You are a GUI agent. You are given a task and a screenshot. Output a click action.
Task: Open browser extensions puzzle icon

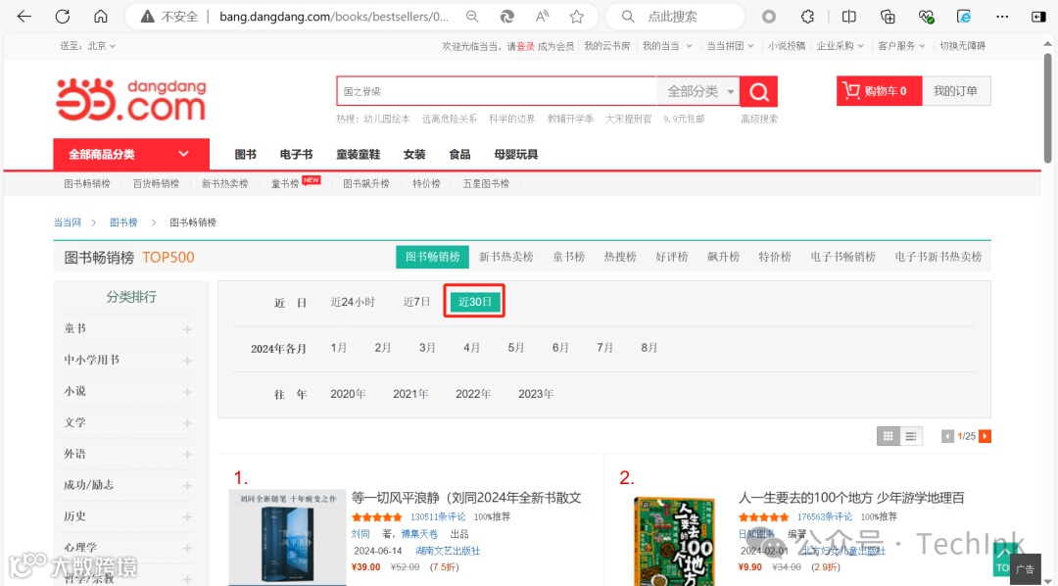click(x=807, y=17)
